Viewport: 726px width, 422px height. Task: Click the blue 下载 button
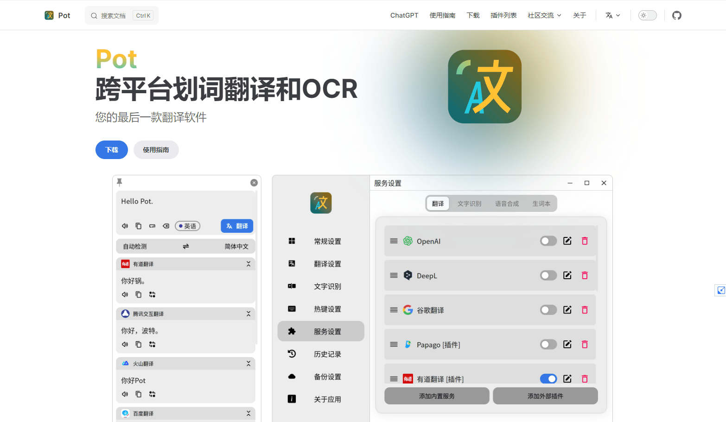tap(112, 150)
